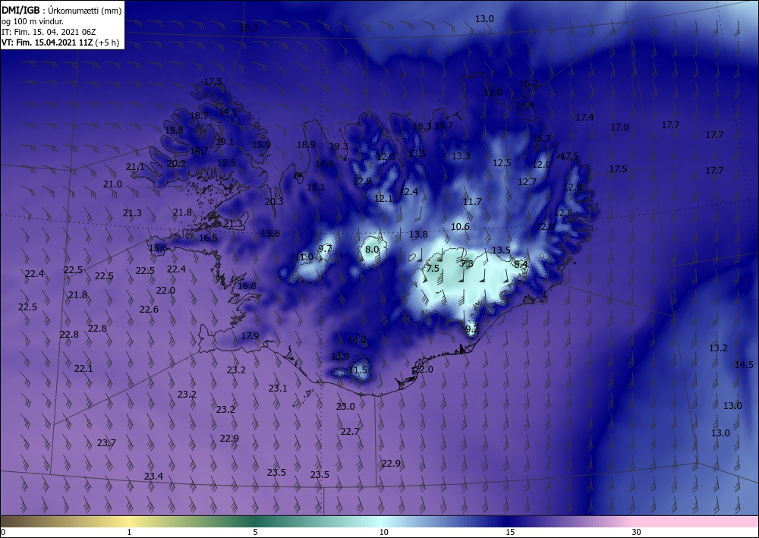Click the ocean value "23.1"
This screenshot has height=538, width=759.
[278, 388]
